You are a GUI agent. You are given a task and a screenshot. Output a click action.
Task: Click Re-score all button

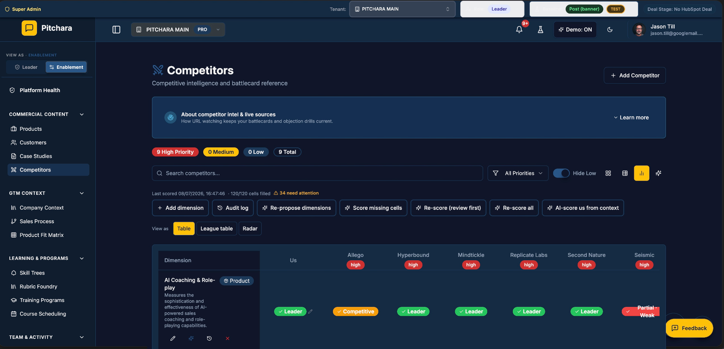(x=514, y=208)
